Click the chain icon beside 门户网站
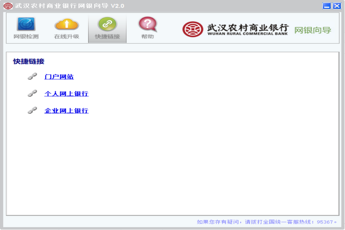The image size is (345, 230). 32,76
